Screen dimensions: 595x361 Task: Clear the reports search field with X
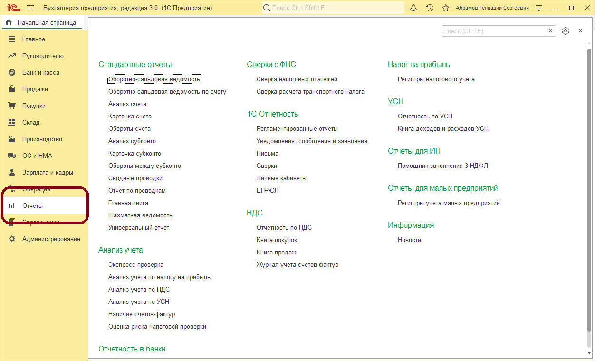[x=551, y=31]
